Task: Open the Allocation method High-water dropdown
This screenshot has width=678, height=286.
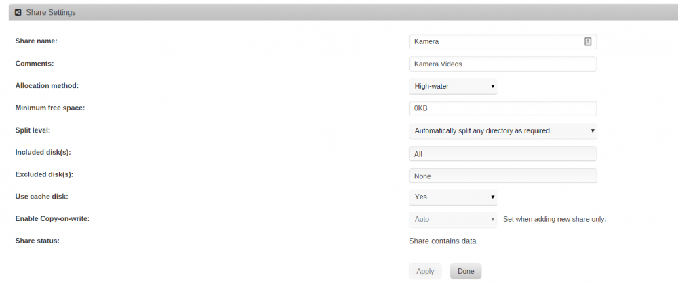Action: [453, 87]
